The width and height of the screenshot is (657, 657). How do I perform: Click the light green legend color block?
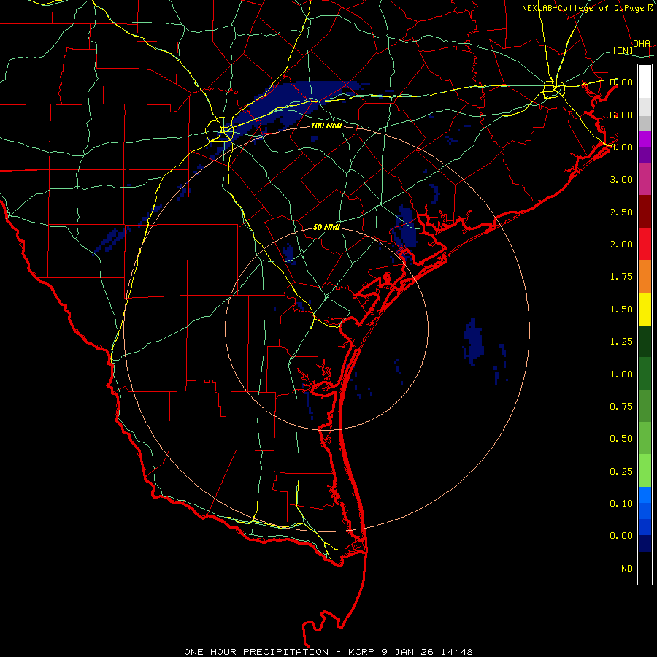click(x=645, y=471)
